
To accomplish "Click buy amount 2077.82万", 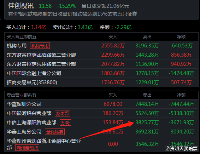I will [x=113, y=64].
